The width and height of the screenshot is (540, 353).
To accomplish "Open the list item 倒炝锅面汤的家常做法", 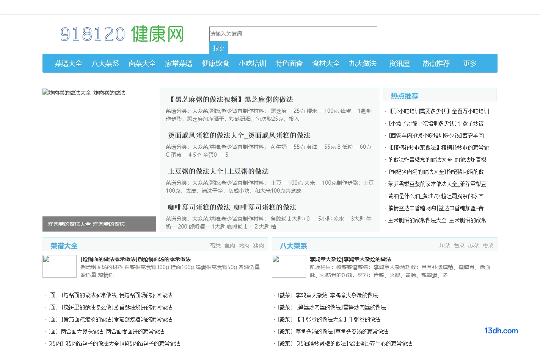I will click(117, 295).
